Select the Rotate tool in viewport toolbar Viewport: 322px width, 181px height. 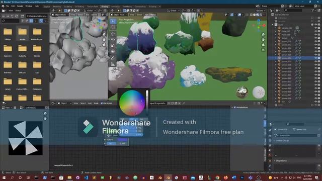[113, 40]
